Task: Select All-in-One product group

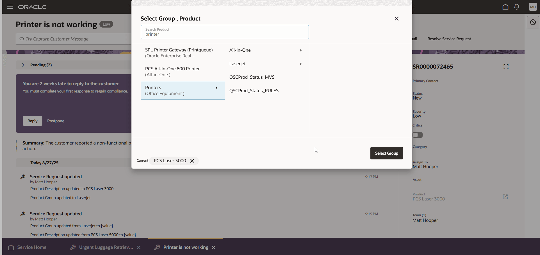Action: pos(267,50)
